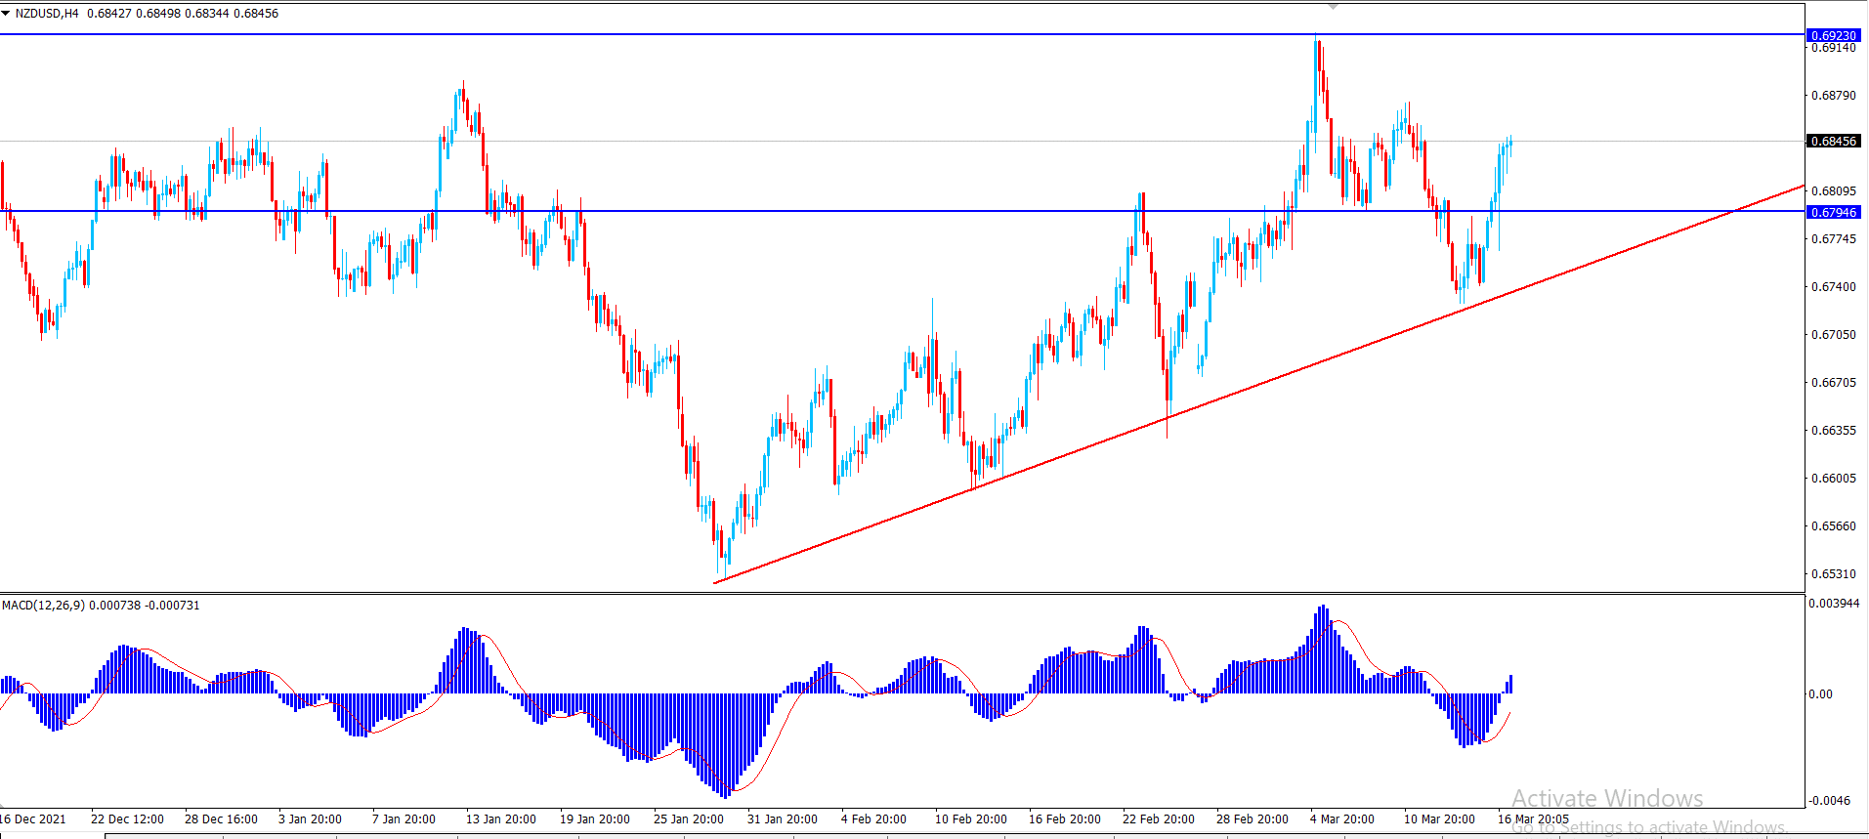1869x839 pixels.
Task: Click the current price label 0.68456
Action: point(1834,141)
